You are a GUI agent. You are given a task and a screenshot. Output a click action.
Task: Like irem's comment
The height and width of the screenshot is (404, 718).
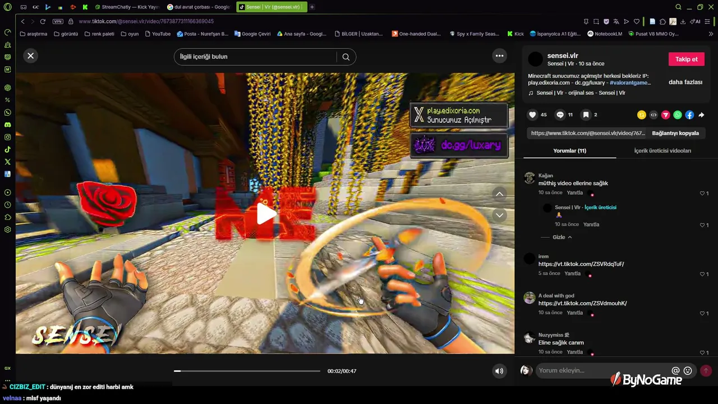pos(702,274)
